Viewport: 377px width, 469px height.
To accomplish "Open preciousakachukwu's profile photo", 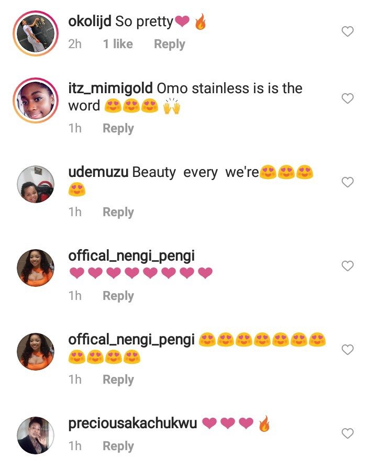I will point(36,435).
